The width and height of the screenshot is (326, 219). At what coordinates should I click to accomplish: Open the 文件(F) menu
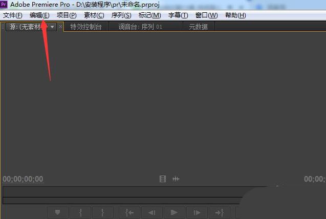[12, 15]
